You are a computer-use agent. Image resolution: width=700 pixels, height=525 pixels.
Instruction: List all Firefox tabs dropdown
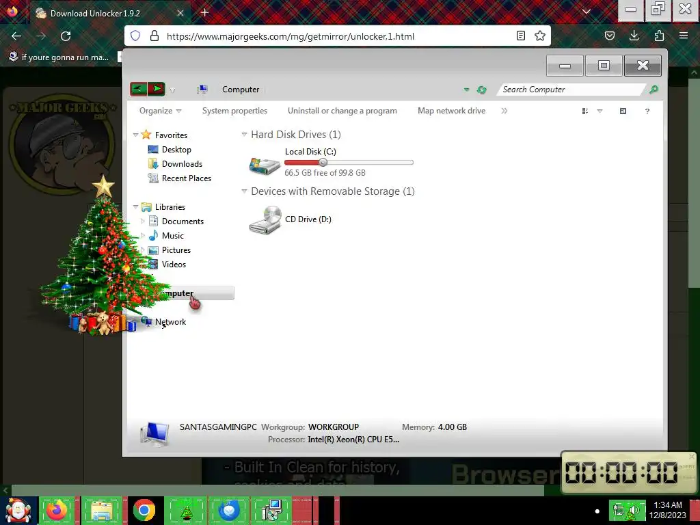click(587, 12)
